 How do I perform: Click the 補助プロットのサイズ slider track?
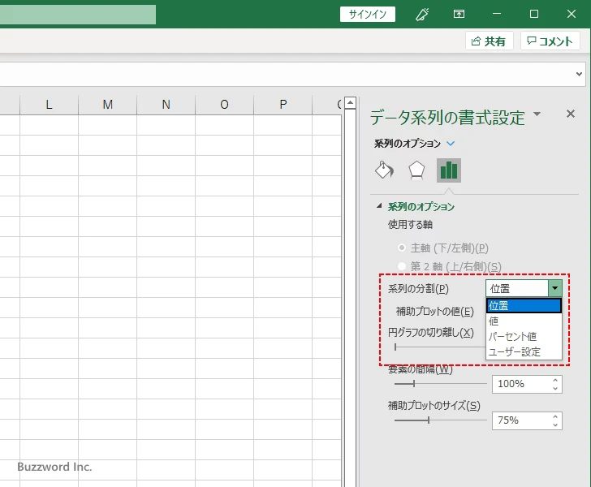pyautogui.click(x=441, y=420)
